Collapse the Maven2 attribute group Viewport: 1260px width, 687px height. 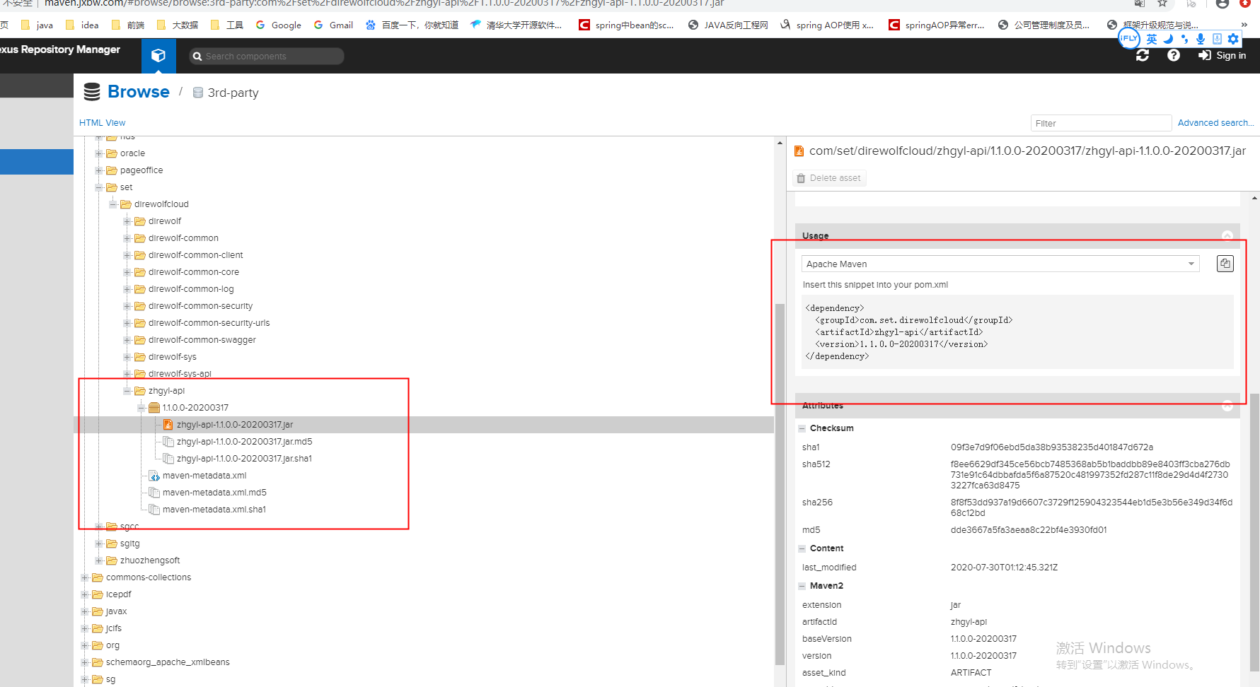(802, 586)
